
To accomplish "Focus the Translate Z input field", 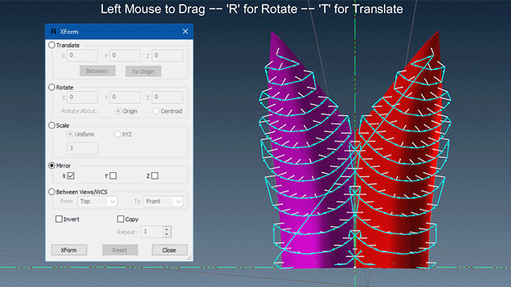I will pos(167,56).
